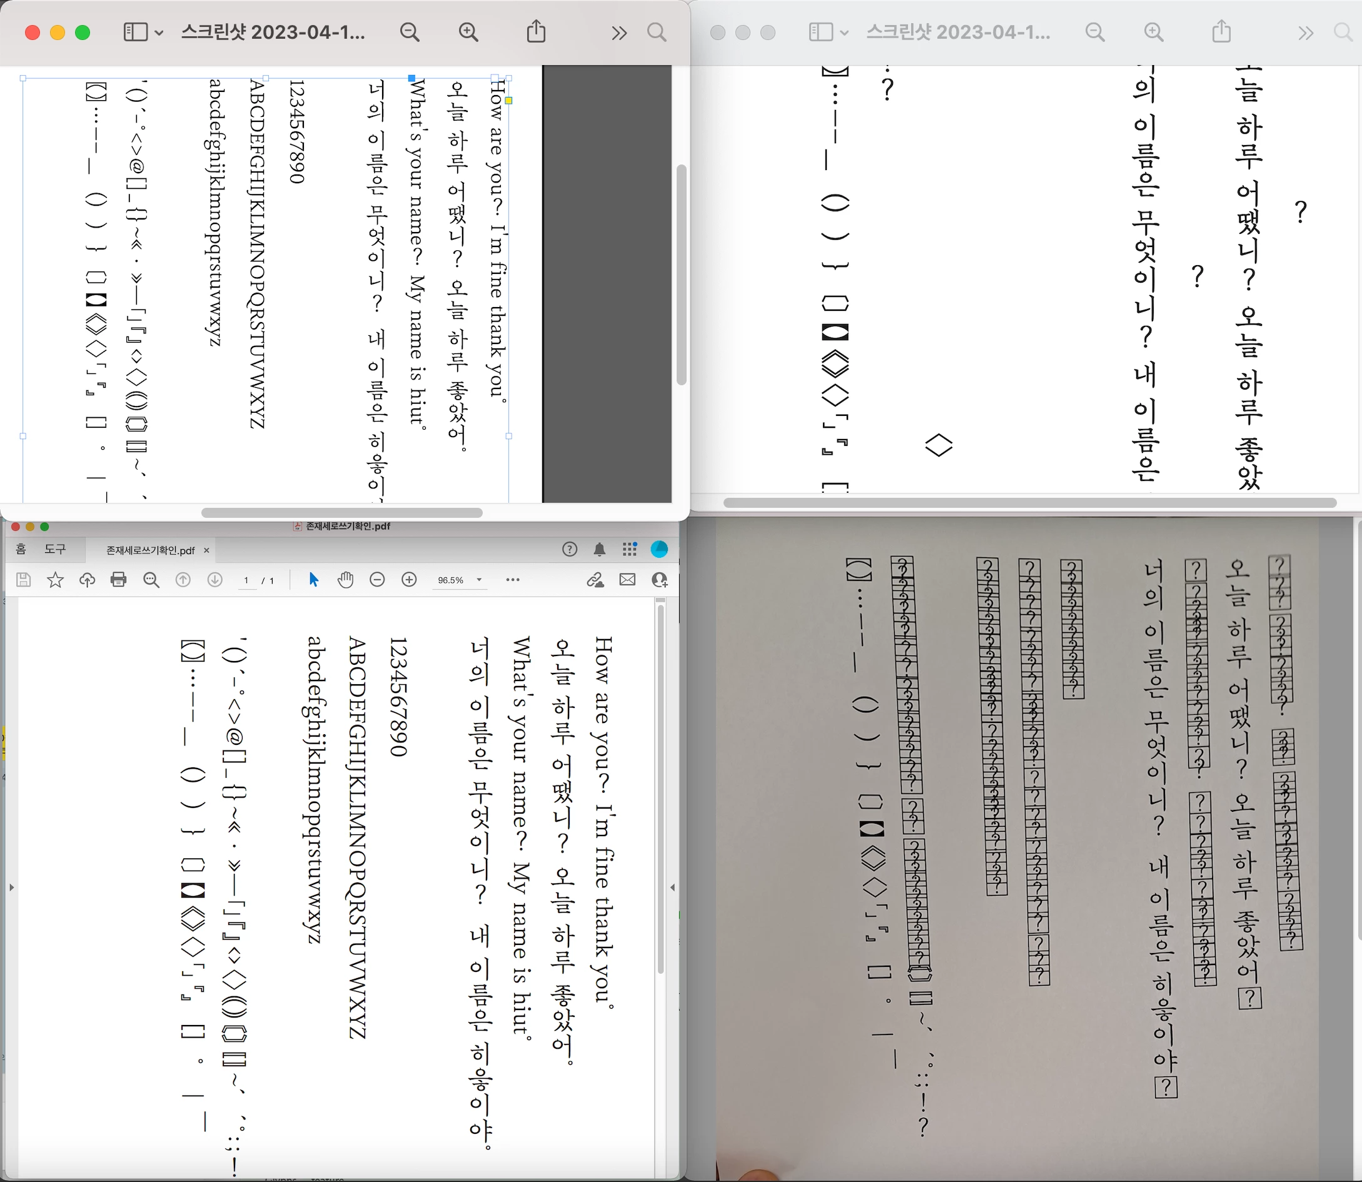Screen dimensions: 1362x1182
Task: Open the 96.5% zoom level dropdown
Action: pos(480,580)
